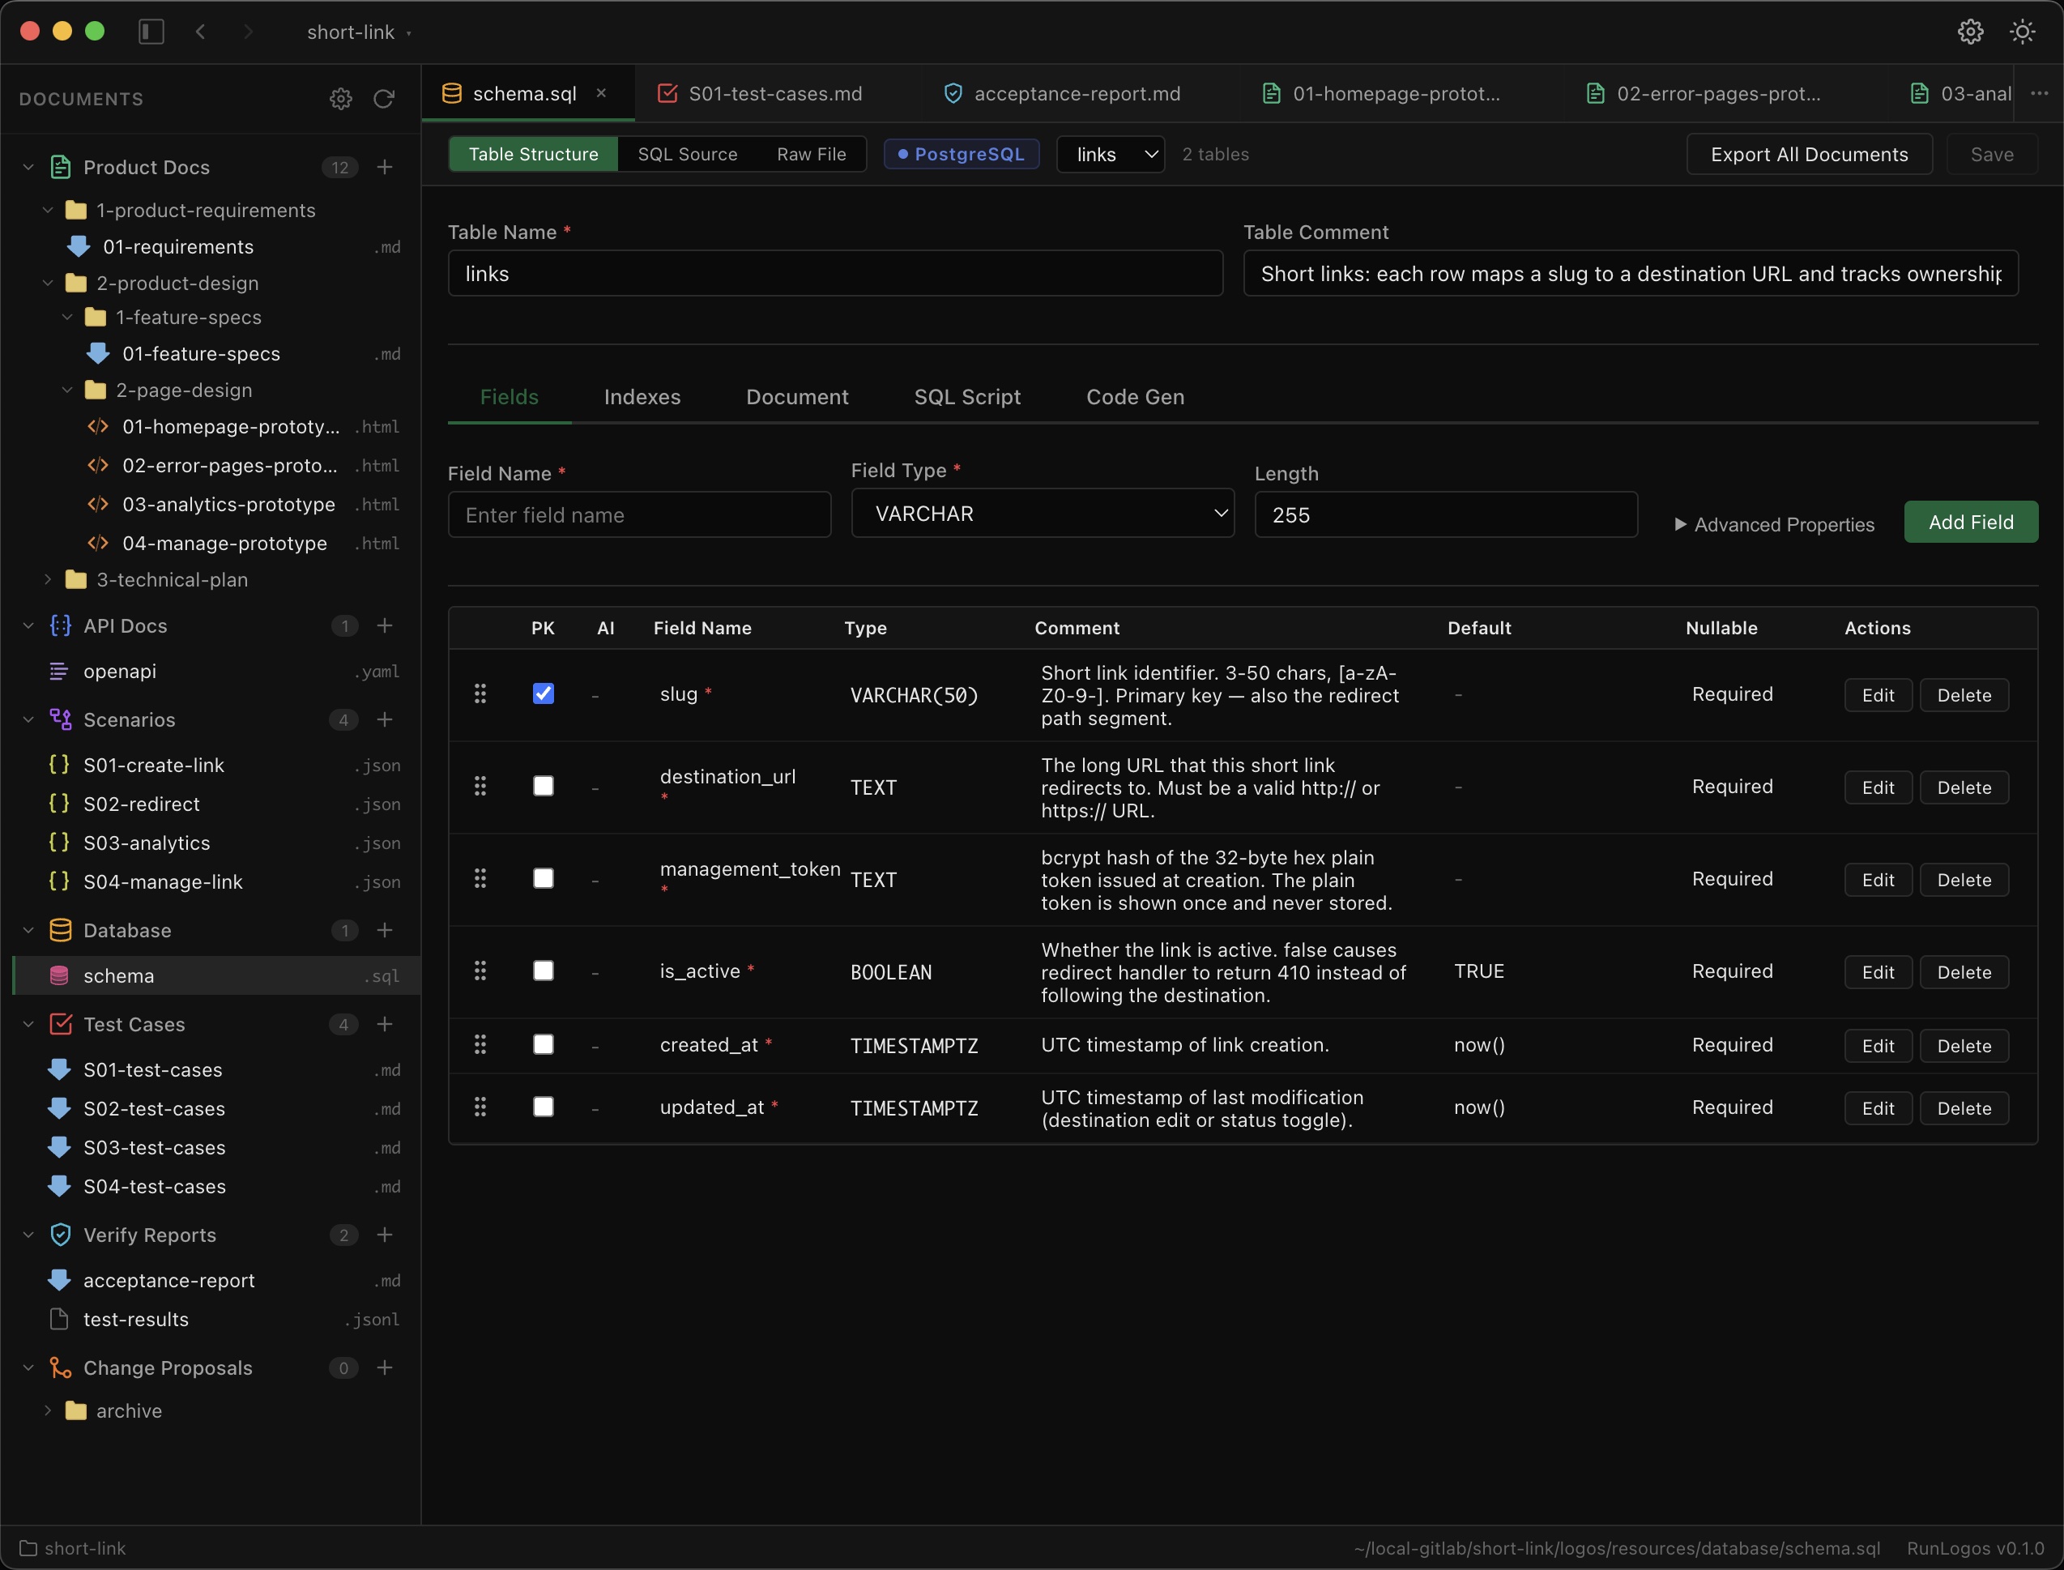This screenshot has height=1570, width=2064.
Task: Collapse the Product Docs section
Action: pyautogui.click(x=27, y=166)
